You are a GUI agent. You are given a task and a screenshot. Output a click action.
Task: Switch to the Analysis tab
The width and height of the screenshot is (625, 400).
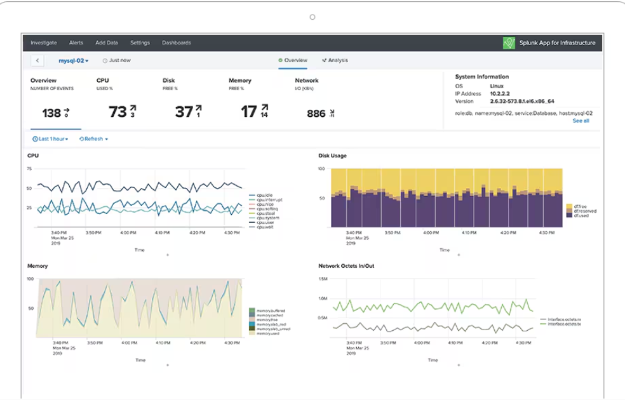pos(337,61)
